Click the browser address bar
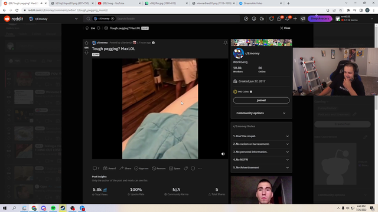This screenshot has width=378, height=212. point(174,11)
